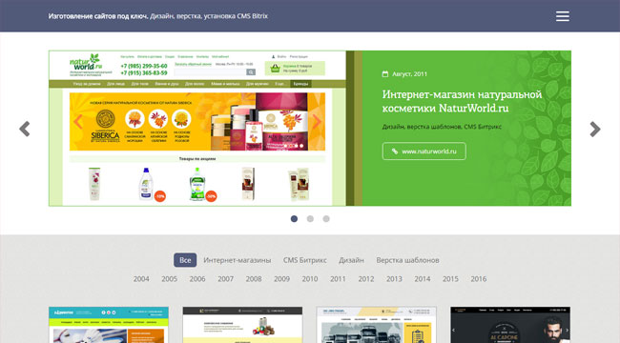This screenshot has width=620, height=343.
Task: Filter projects by year 2016
Action: click(x=479, y=278)
